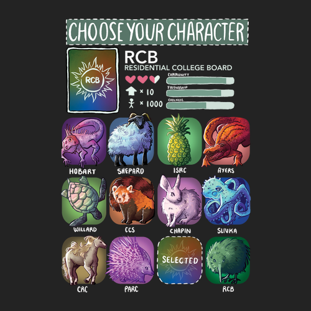Screen dimensions: 311x311
Task: Click the Friendship stat bar
Action: point(200,93)
